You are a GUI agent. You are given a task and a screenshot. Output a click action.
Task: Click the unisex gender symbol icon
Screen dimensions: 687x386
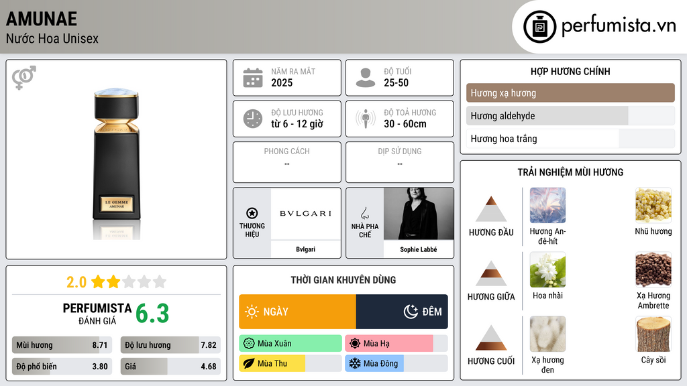24,78
